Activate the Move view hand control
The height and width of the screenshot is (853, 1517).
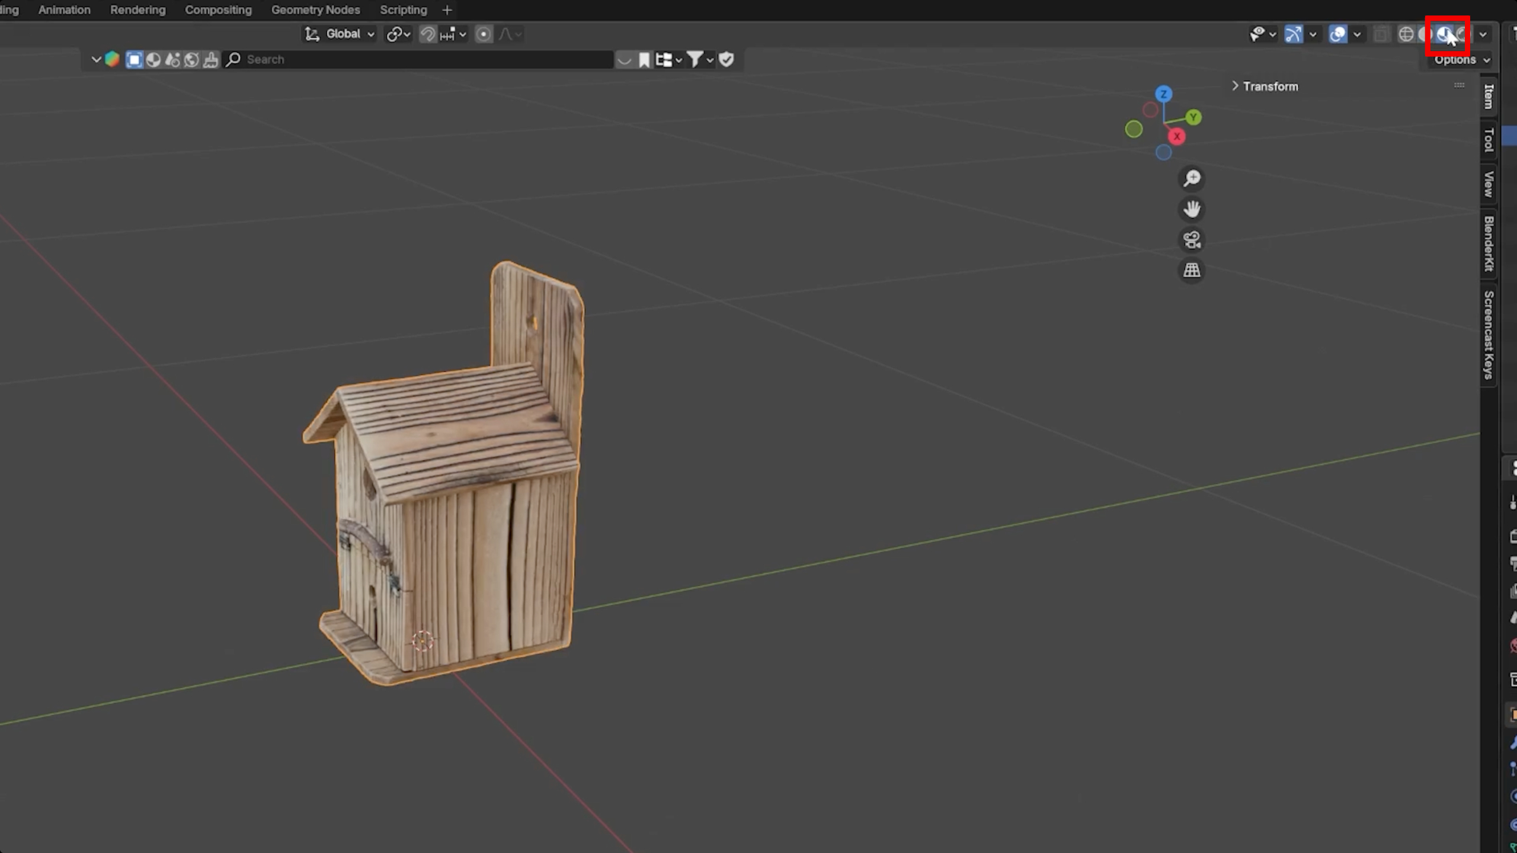[x=1192, y=209]
